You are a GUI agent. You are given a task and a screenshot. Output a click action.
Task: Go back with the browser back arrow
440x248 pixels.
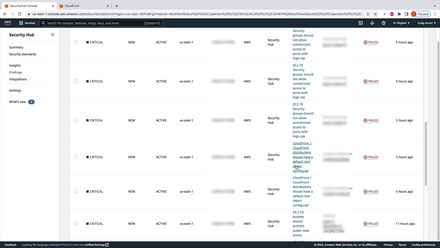click(5, 14)
